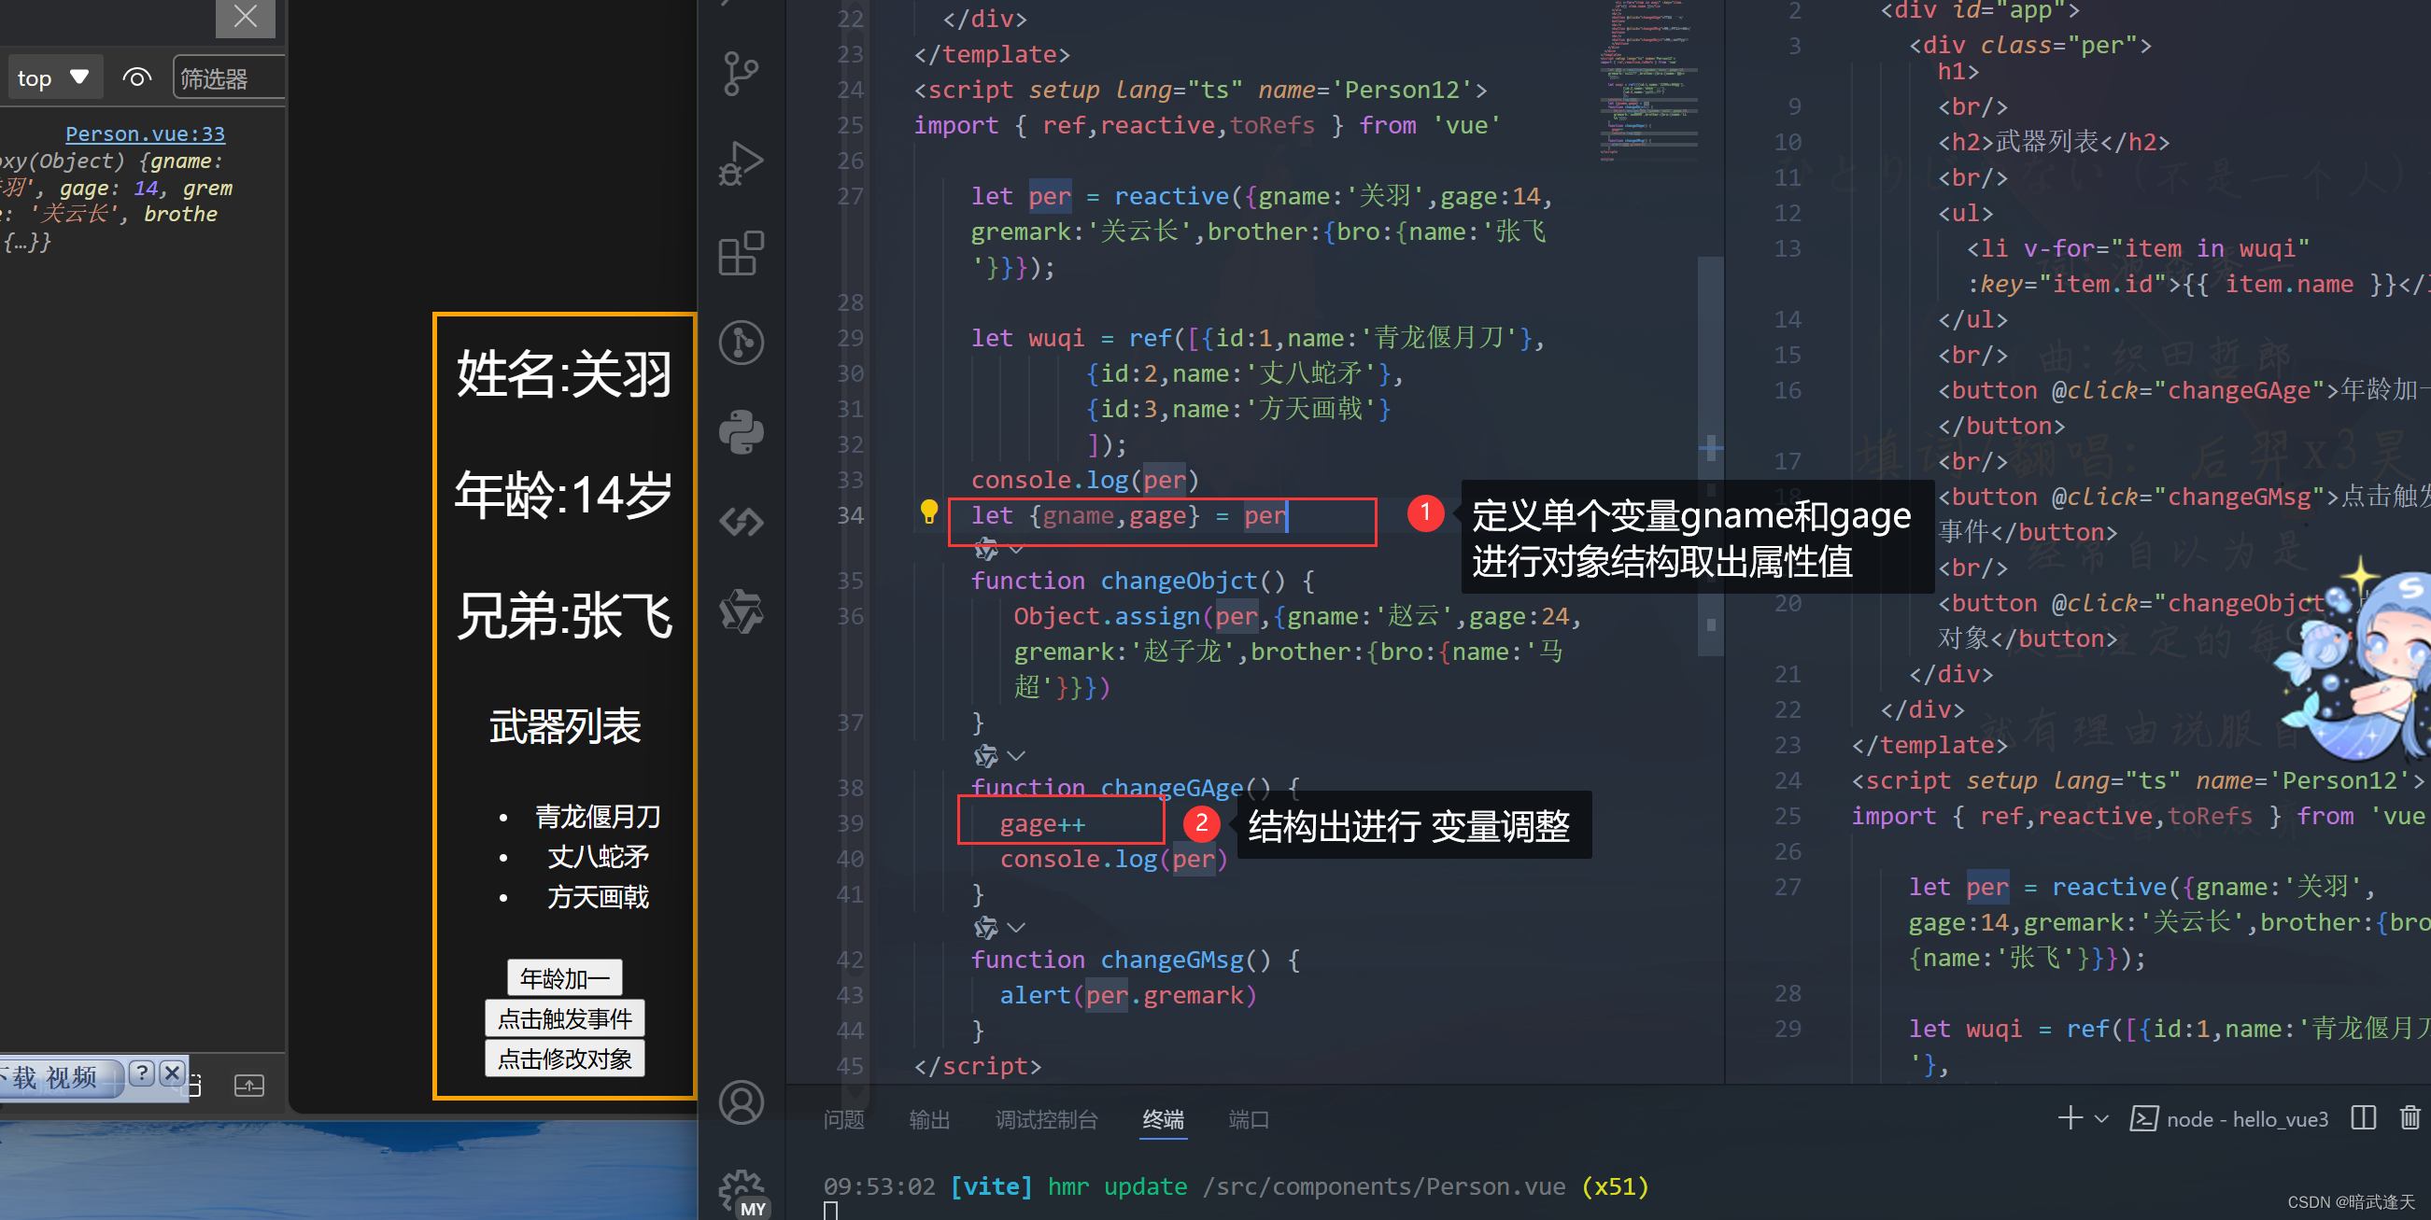Kill the terminal with the trash icon
This screenshot has width=2431, height=1220.
click(x=2410, y=1118)
